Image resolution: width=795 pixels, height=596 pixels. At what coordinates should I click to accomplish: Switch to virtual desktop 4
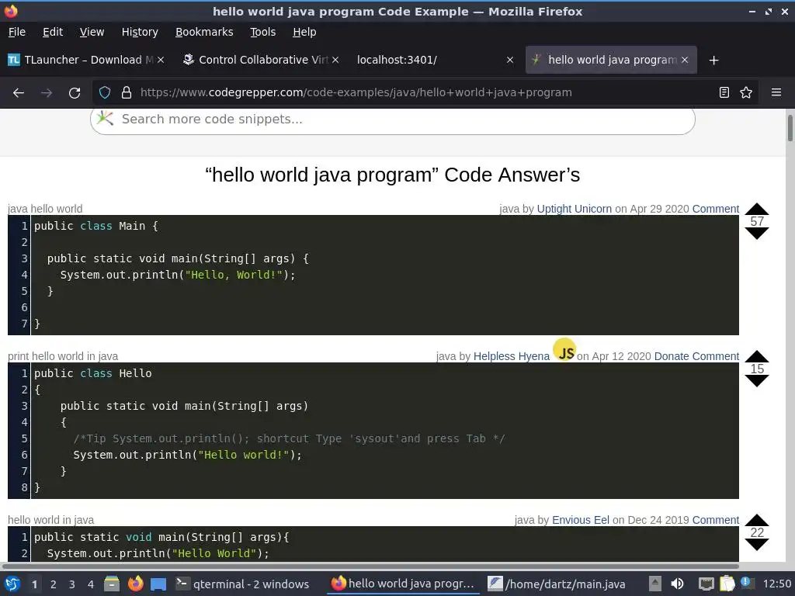[x=90, y=584]
